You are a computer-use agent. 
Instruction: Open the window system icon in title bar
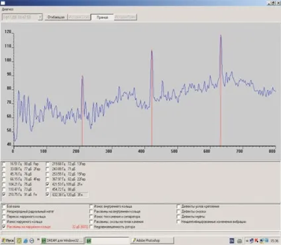[x=3, y=3]
